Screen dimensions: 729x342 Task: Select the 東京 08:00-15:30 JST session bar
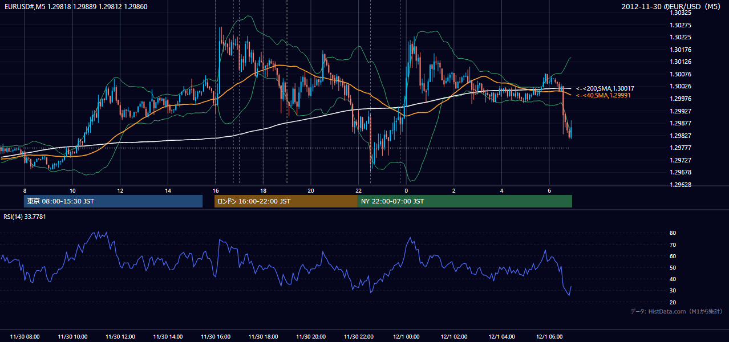113,201
